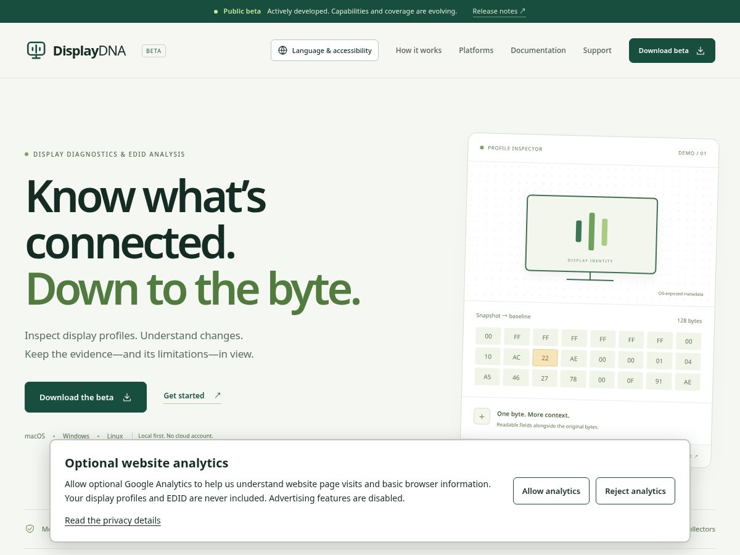Allow analytics in the consent dialog
The image size is (740, 555).
click(x=551, y=491)
